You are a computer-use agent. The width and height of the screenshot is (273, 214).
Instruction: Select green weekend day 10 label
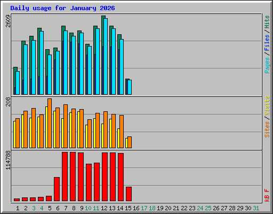88,208
